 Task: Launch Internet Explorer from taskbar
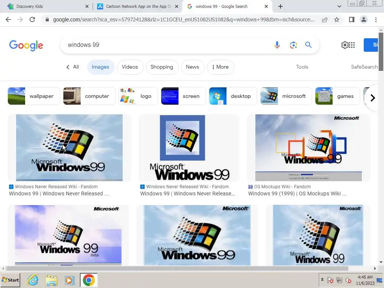click(x=33, y=280)
